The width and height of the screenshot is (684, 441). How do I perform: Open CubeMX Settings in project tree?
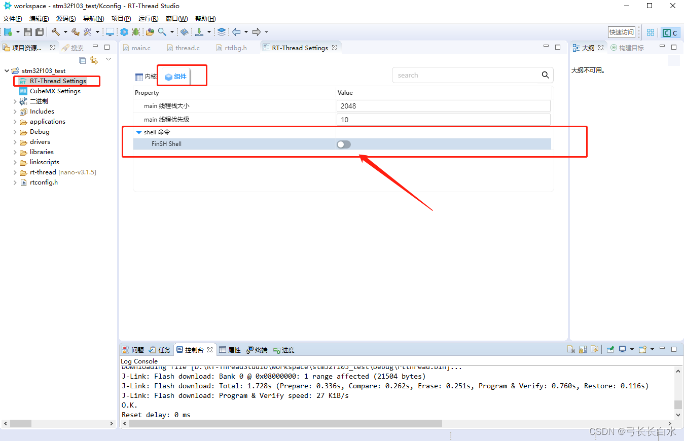click(x=55, y=91)
